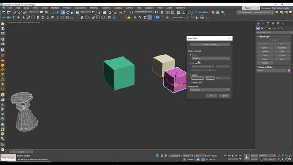Click the time slider frame handle
The image size is (293, 165).
(x=21, y=152)
